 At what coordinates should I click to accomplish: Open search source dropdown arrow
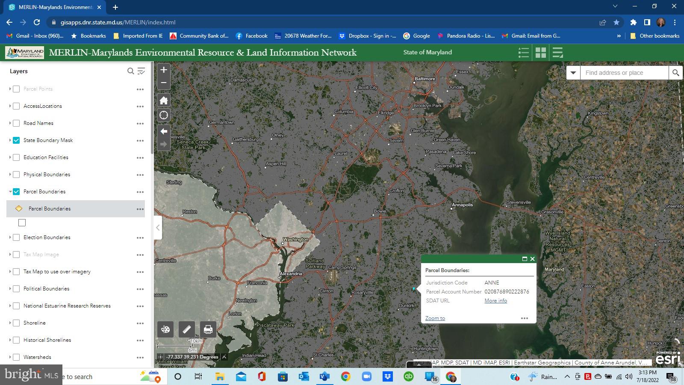tap(573, 73)
